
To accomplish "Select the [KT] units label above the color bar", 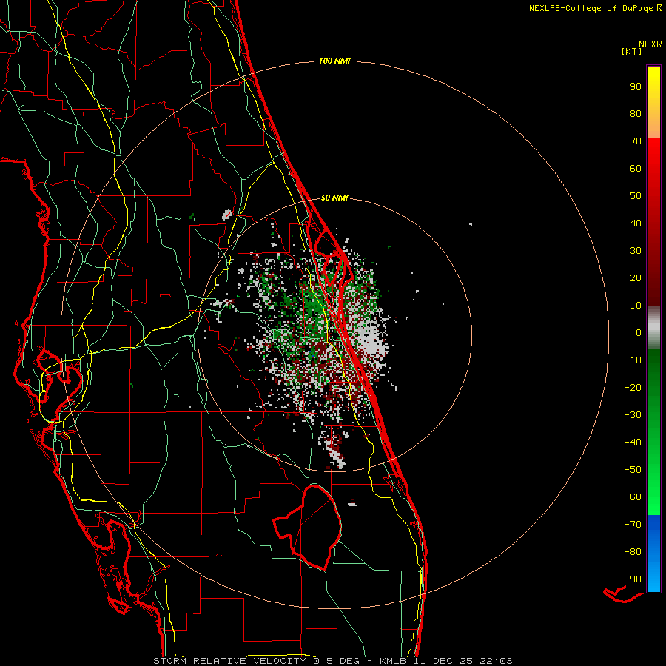I will click(x=632, y=51).
